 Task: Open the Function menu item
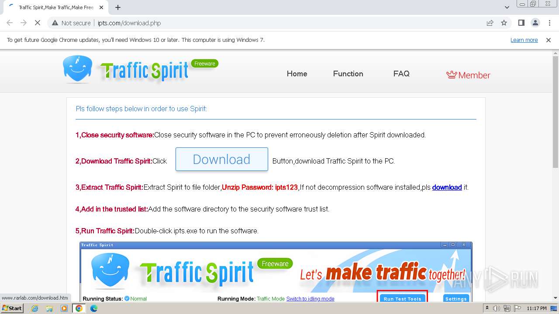(x=348, y=74)
